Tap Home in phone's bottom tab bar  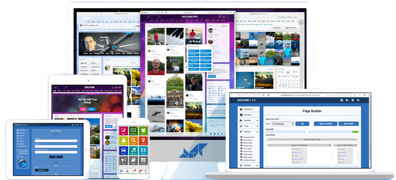click(x=122, y=171)
